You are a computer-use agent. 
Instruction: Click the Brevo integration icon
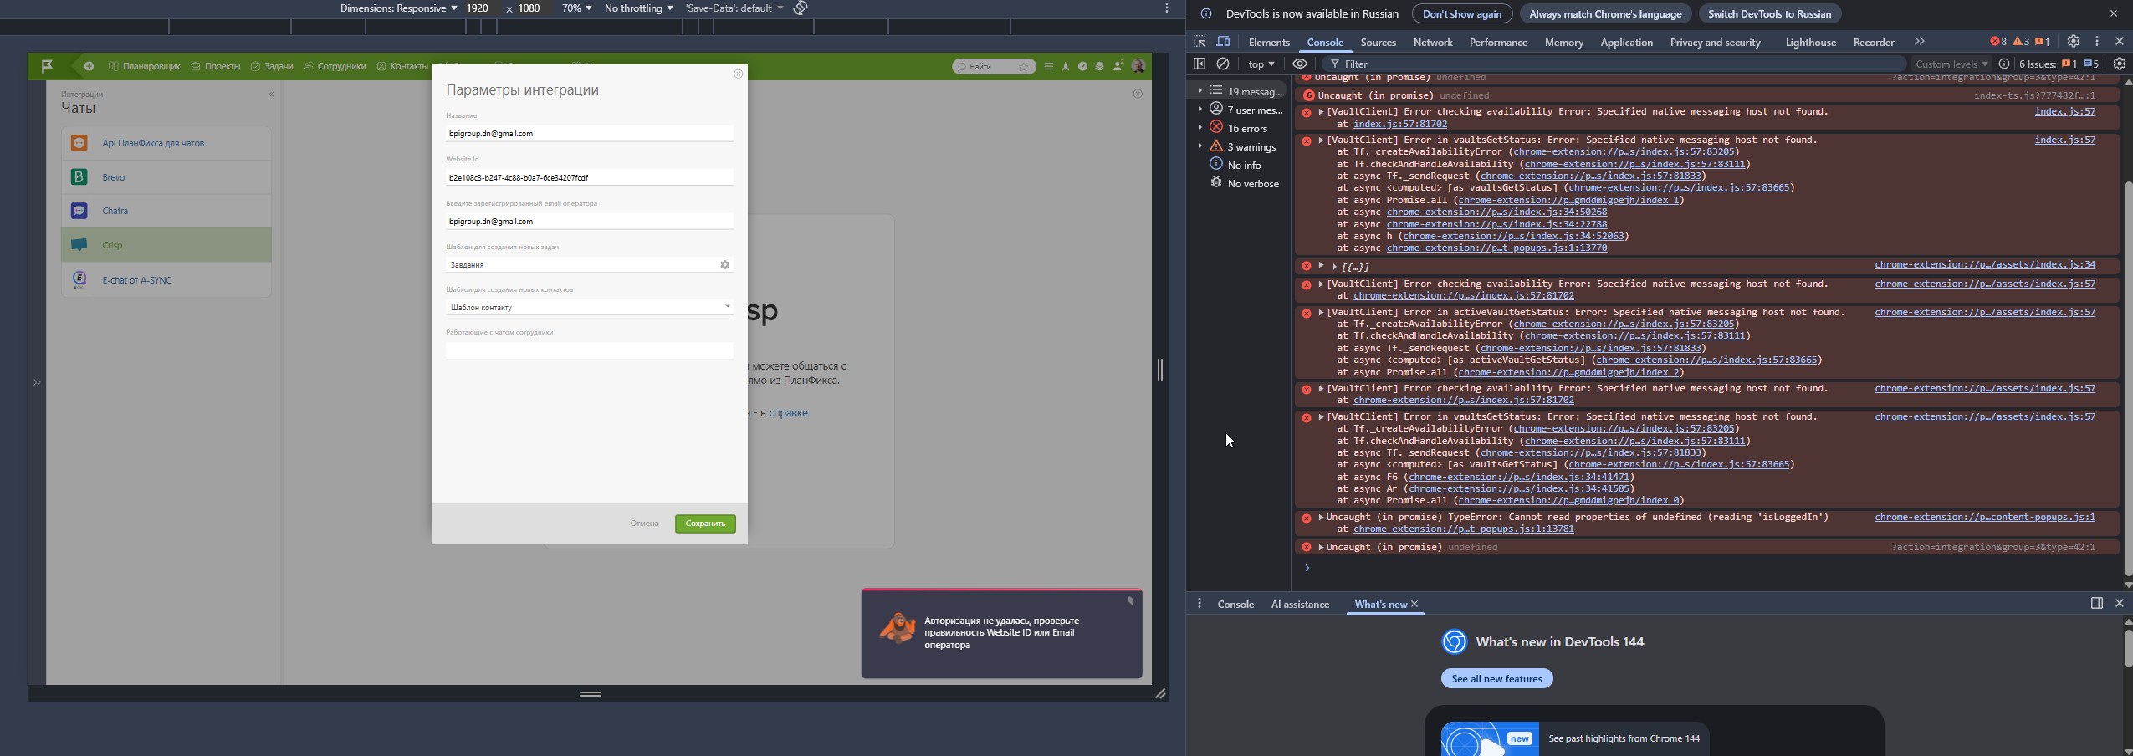(x=79, y=176)
